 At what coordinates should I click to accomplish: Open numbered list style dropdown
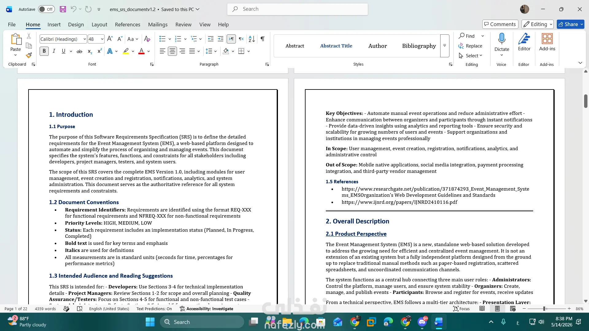click(x=185, y=39)
